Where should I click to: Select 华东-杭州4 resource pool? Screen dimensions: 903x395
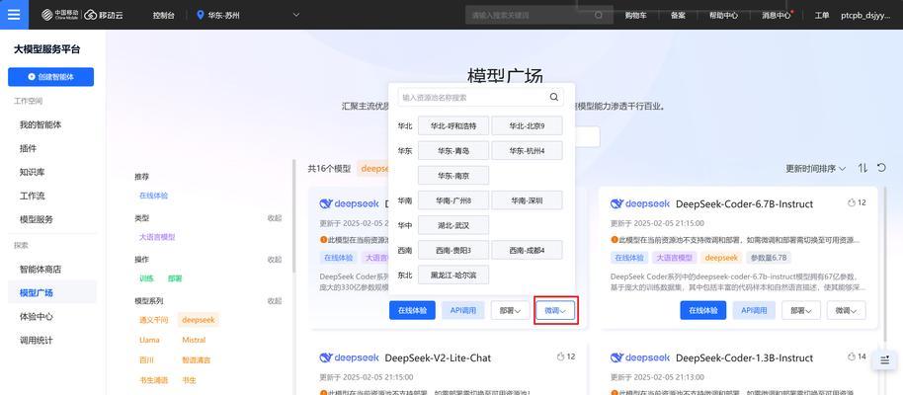click(x=527, y=151)
